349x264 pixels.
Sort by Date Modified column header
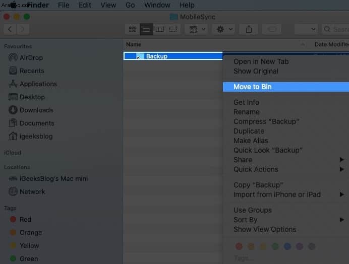[x=332, y=44]
